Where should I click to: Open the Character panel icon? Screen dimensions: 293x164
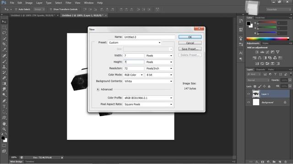coord(241,53)
